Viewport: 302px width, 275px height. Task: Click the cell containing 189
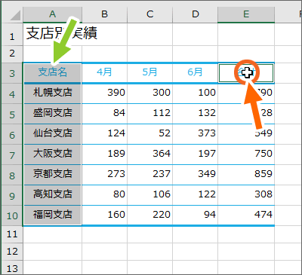104,154
